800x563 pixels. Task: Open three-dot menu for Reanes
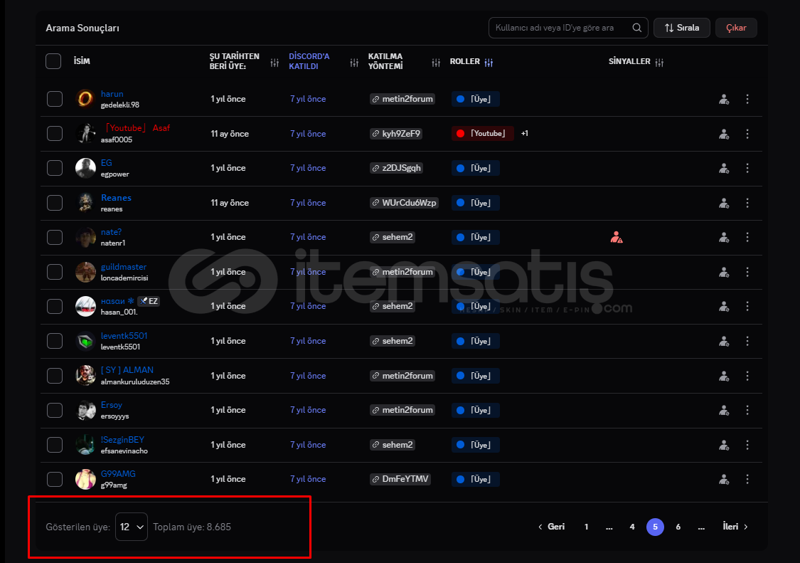[x=747, y=203]
